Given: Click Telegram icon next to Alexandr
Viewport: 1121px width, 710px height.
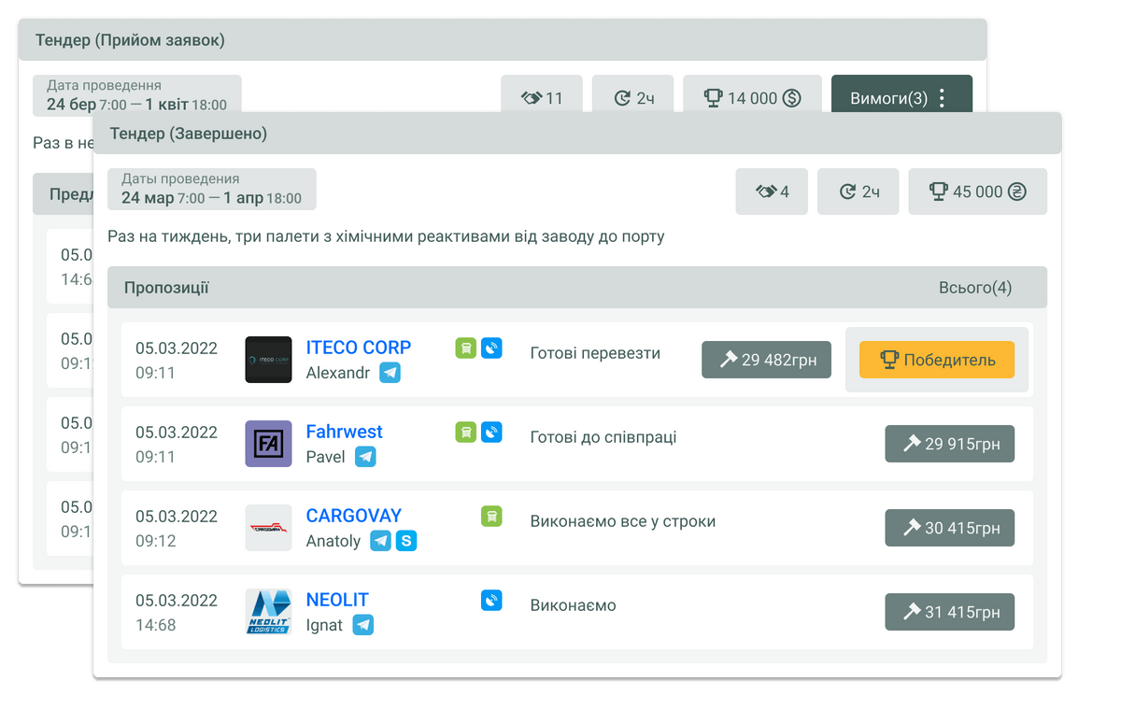Looking at the screenshot, I should [x=390, y=373].
